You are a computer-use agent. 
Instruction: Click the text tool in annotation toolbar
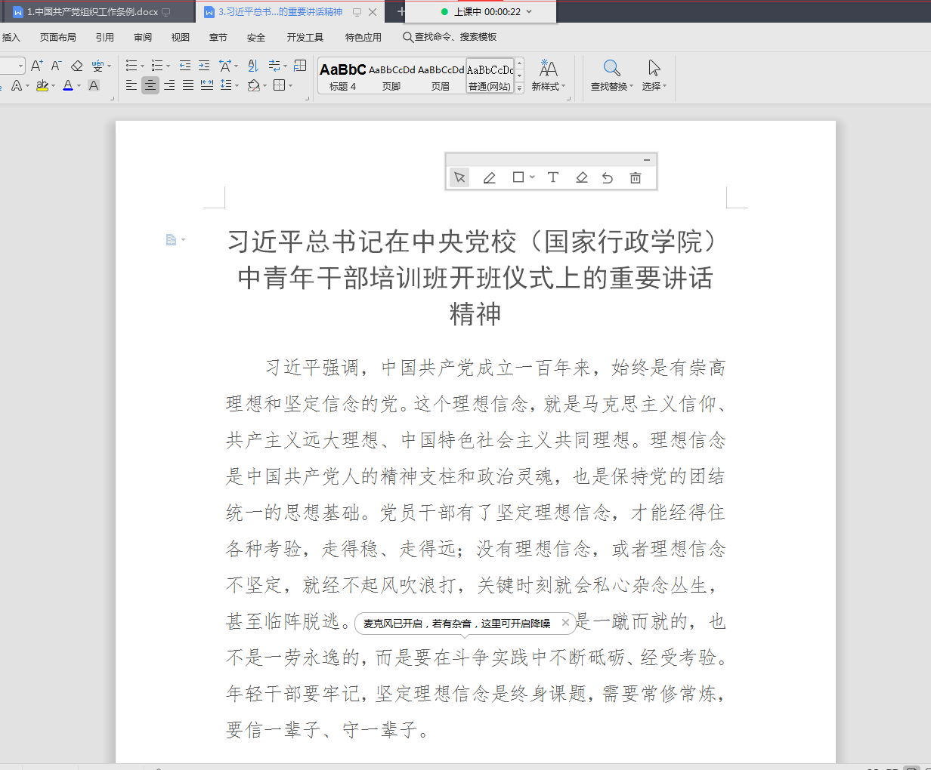point(553,177)
